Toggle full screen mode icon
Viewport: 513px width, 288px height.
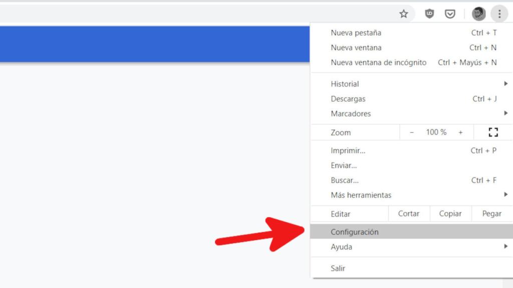[493, 132]
